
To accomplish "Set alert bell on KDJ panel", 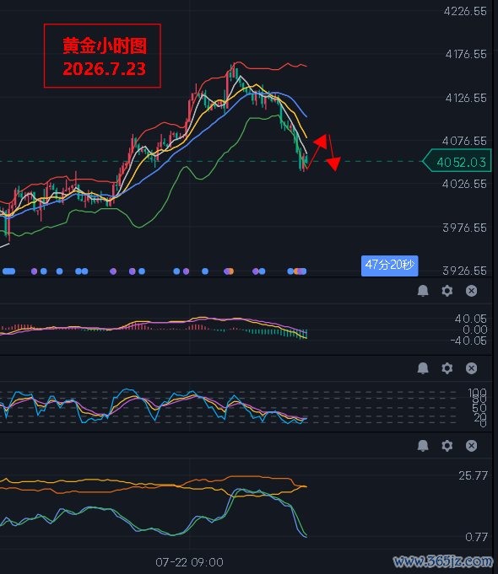I will point(423,367).
